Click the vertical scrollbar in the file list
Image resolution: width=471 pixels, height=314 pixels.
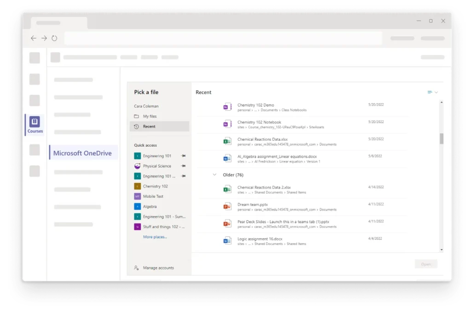(442, 138)
